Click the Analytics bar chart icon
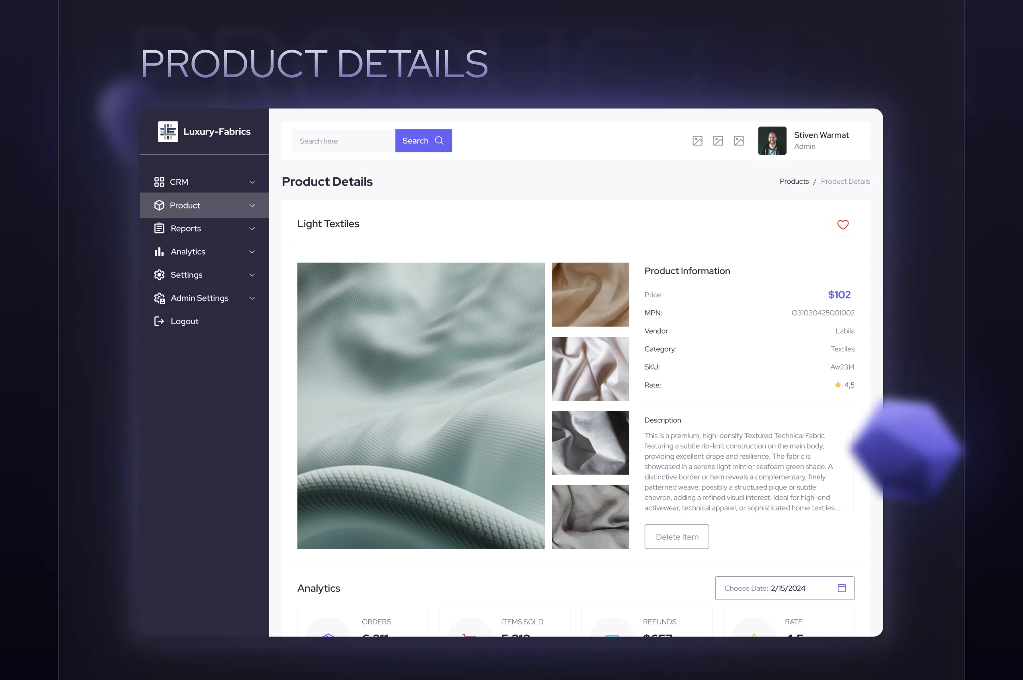The image size is (1023, 680). coord(159,252)
